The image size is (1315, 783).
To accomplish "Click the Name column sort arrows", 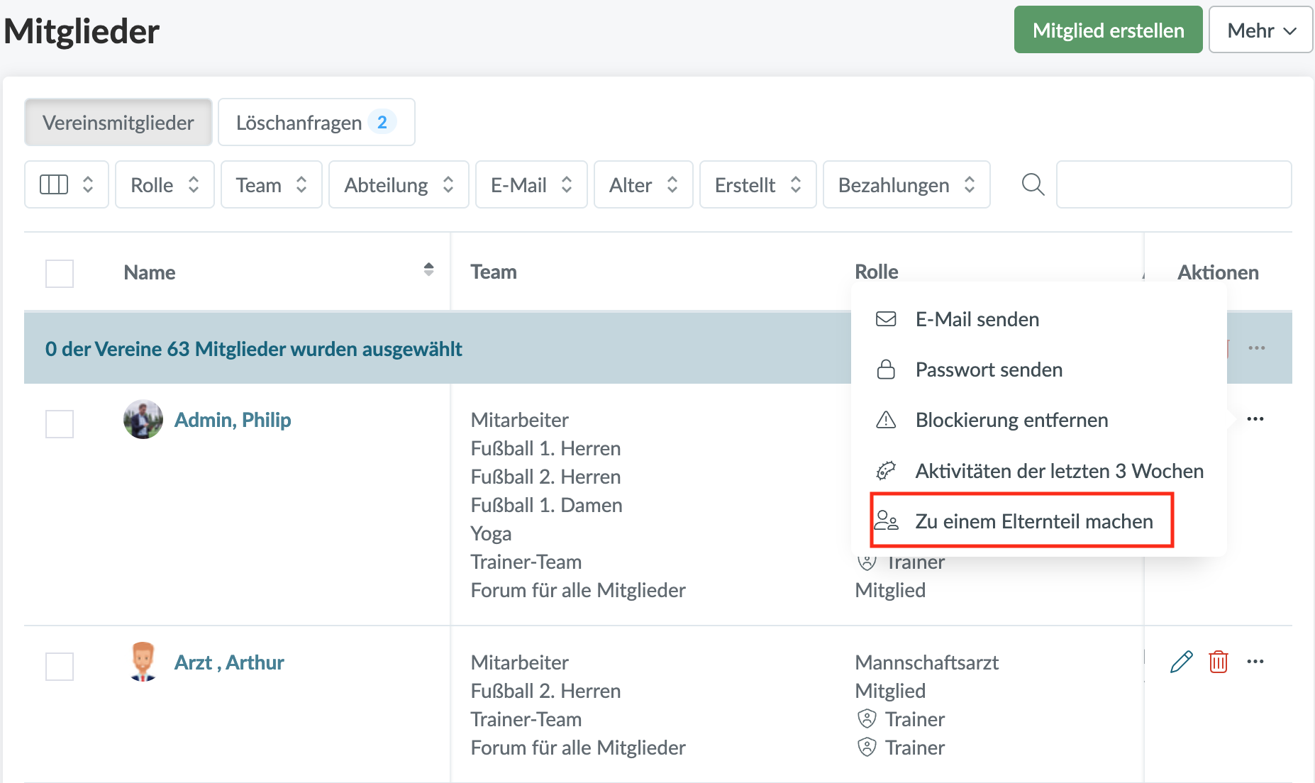I will tap(428, 270).
